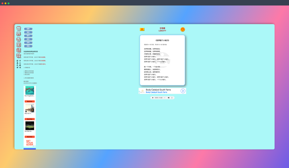Screen dimensions: 289x168
Task: Mute the audio player volume
Action: click(x=169, y=98)
